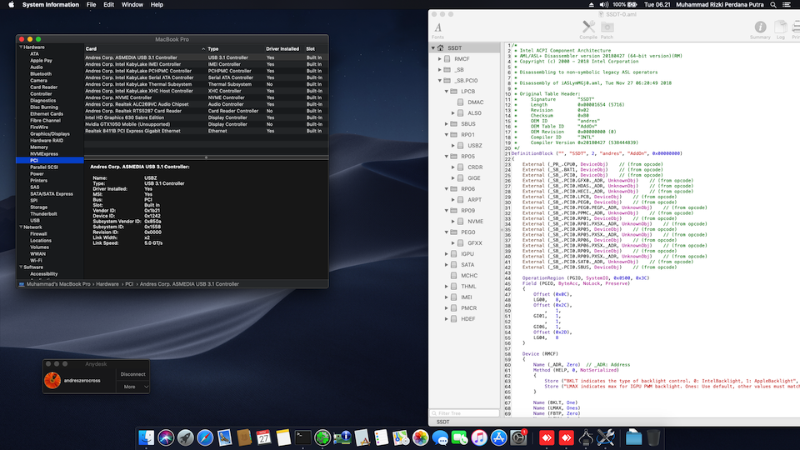The image size is (800, 450).
Task: Collapse the Hardware section in sidebar
Action: tap(20, 47)
